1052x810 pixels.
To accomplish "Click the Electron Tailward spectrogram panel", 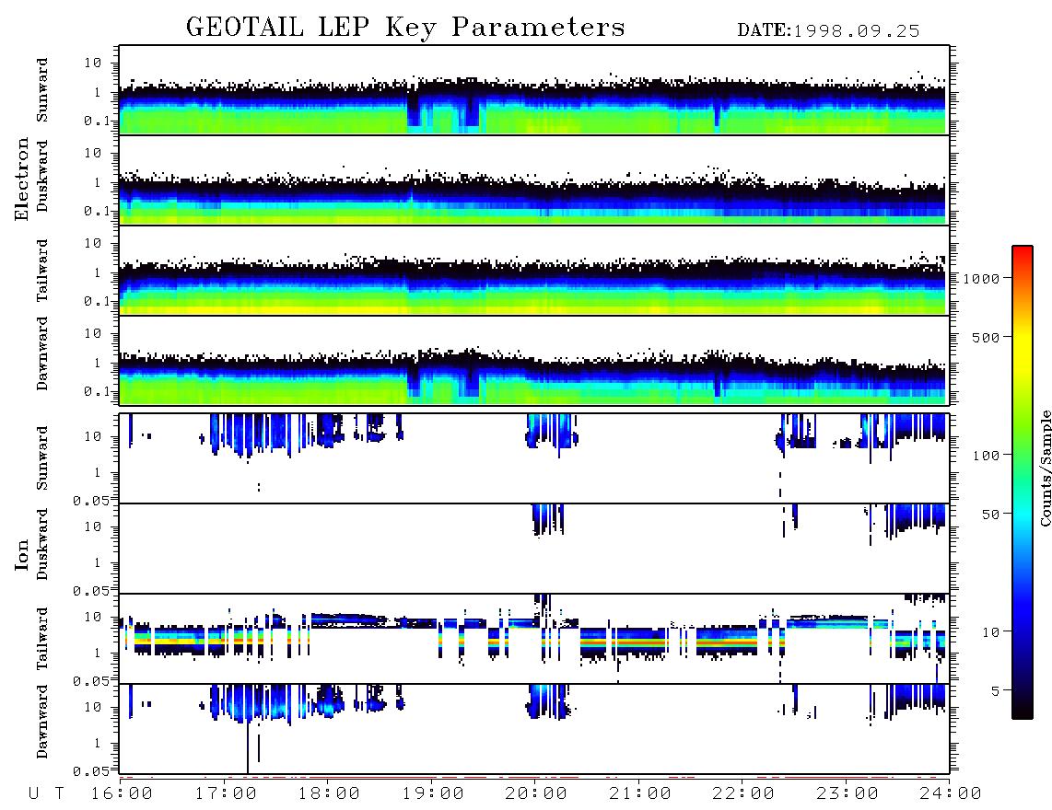I will [534, 271].
